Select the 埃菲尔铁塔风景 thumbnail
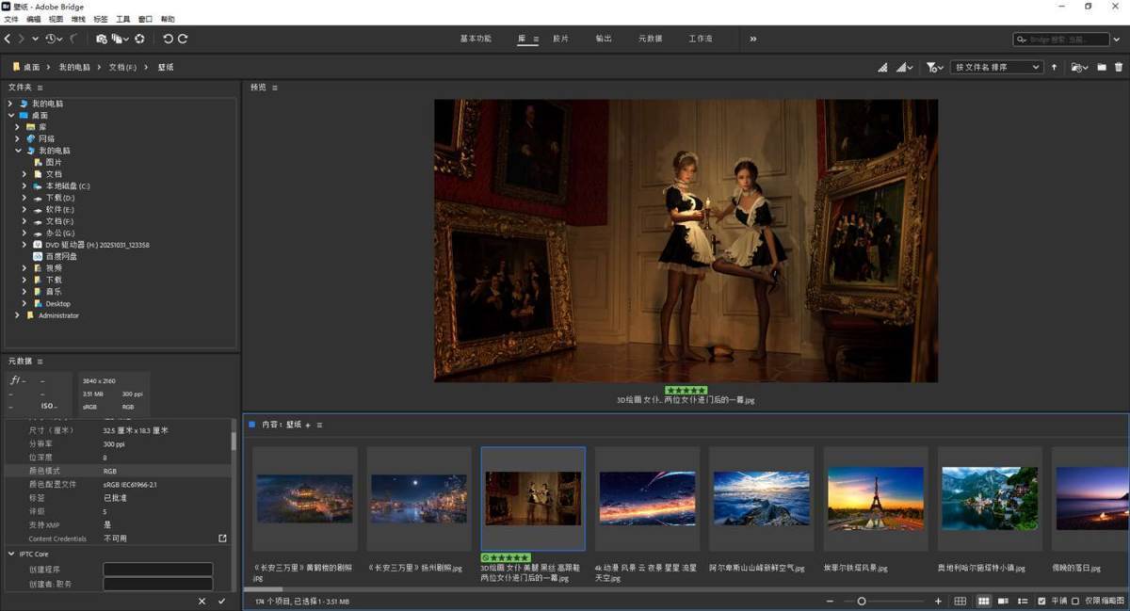The width and height of the screenshot is (1130, 611). coord(876,499)
